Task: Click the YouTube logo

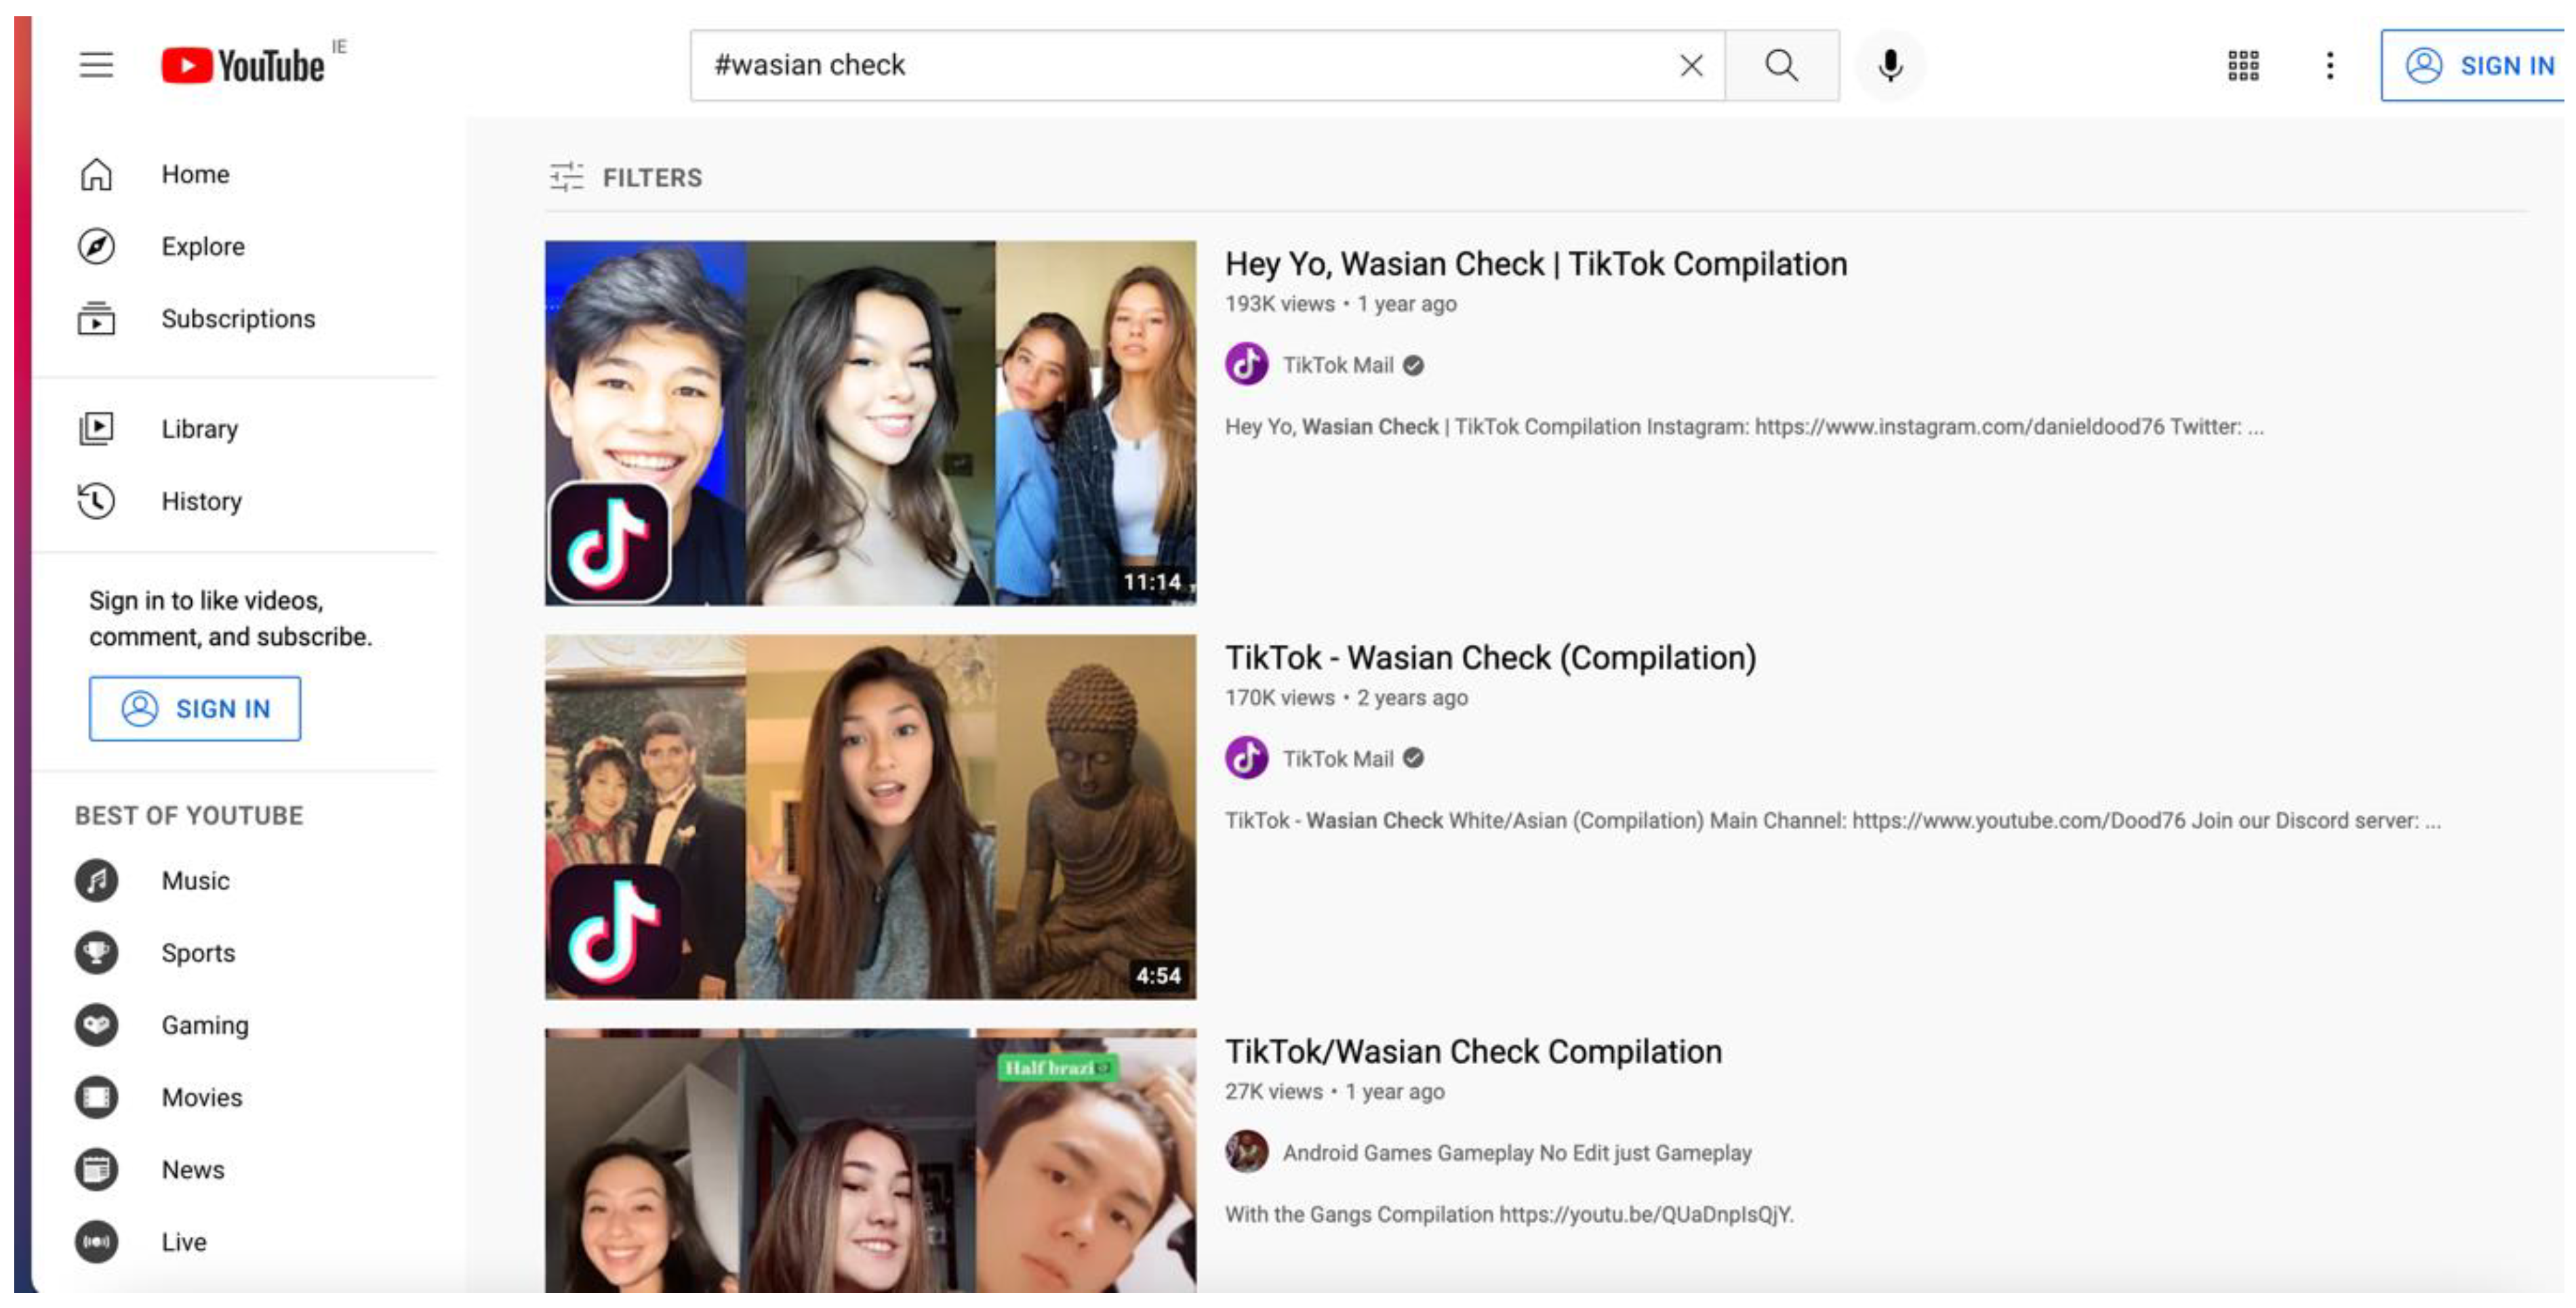Action: click(x=243, y=66)
